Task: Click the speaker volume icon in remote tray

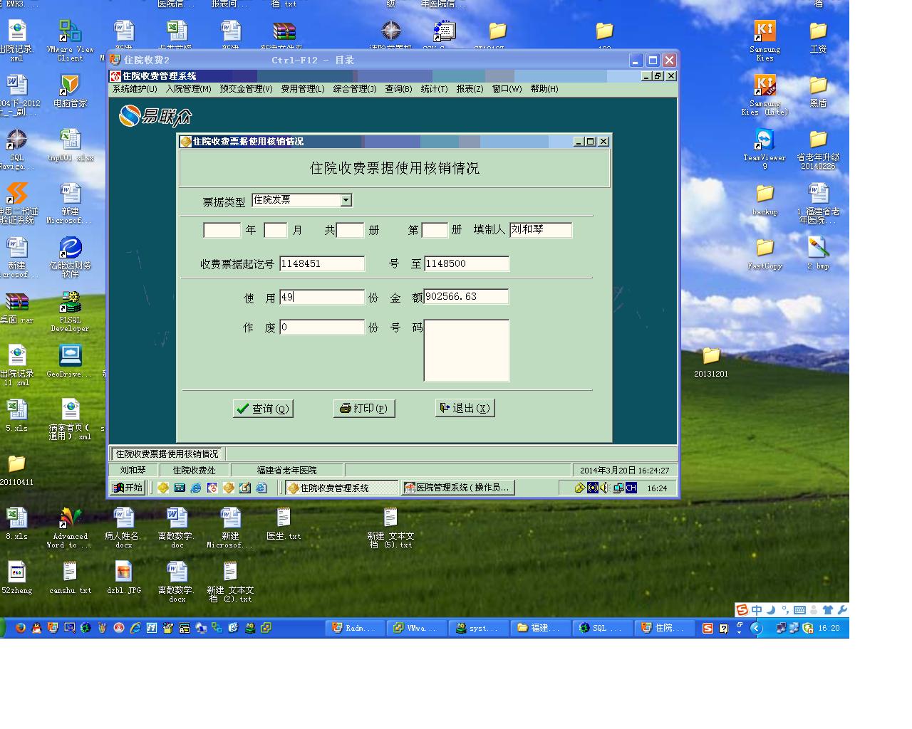Action: 604,488
